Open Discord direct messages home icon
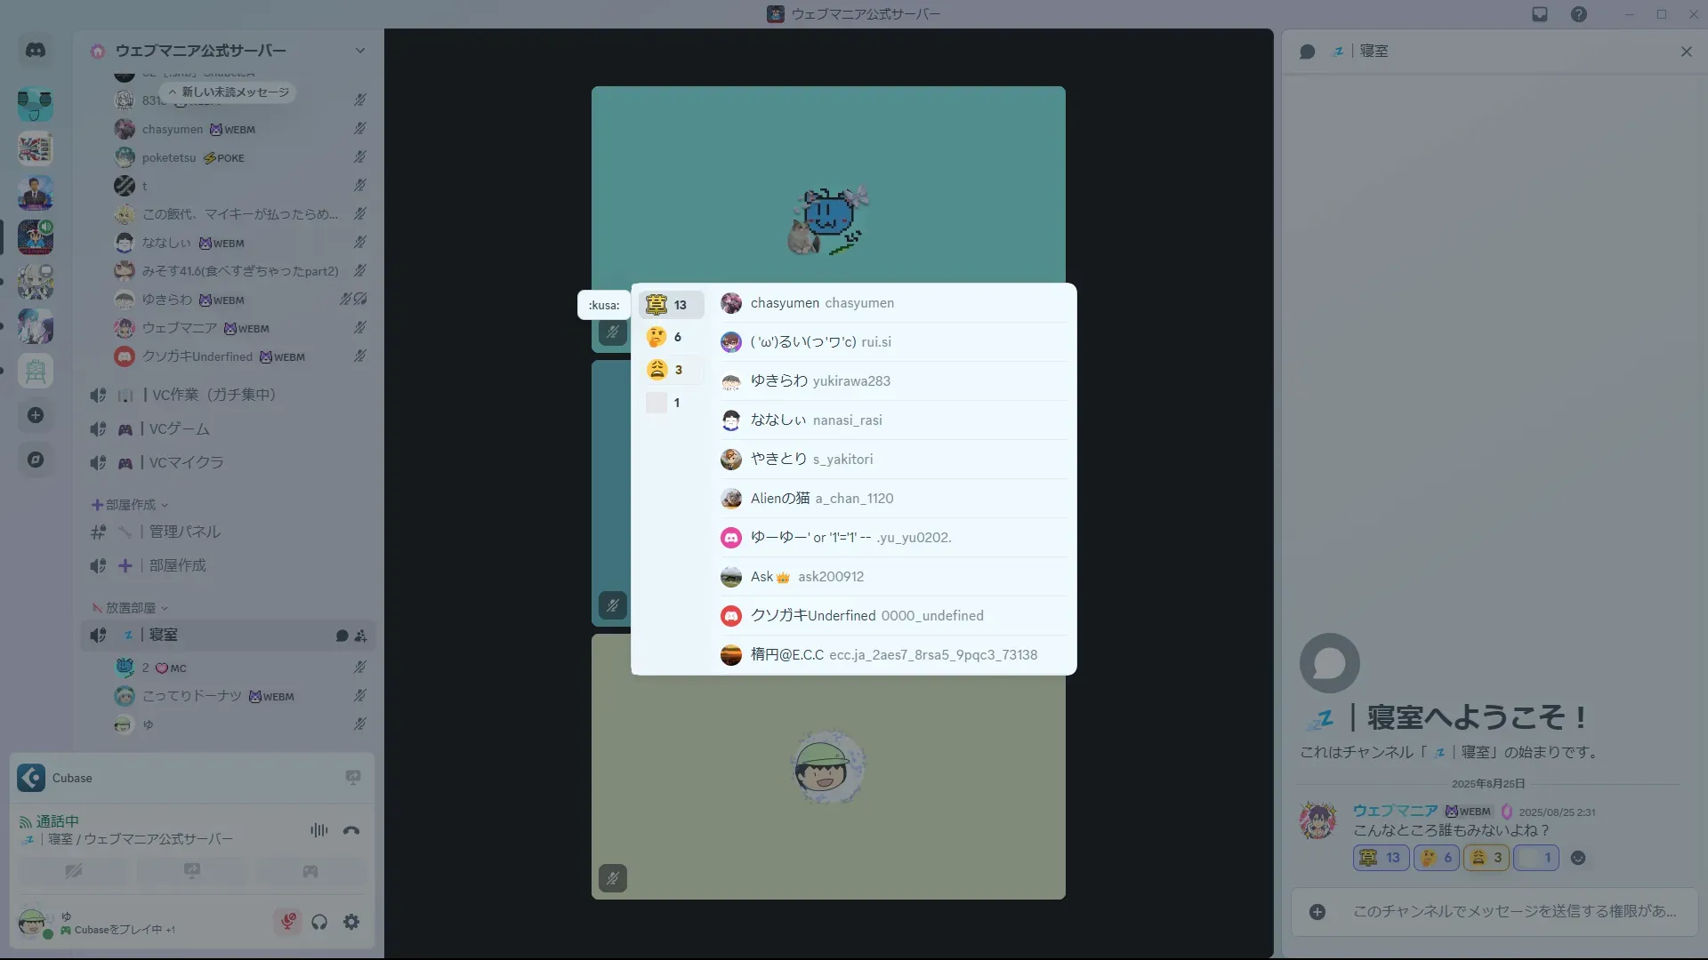 tap(36, 51)
